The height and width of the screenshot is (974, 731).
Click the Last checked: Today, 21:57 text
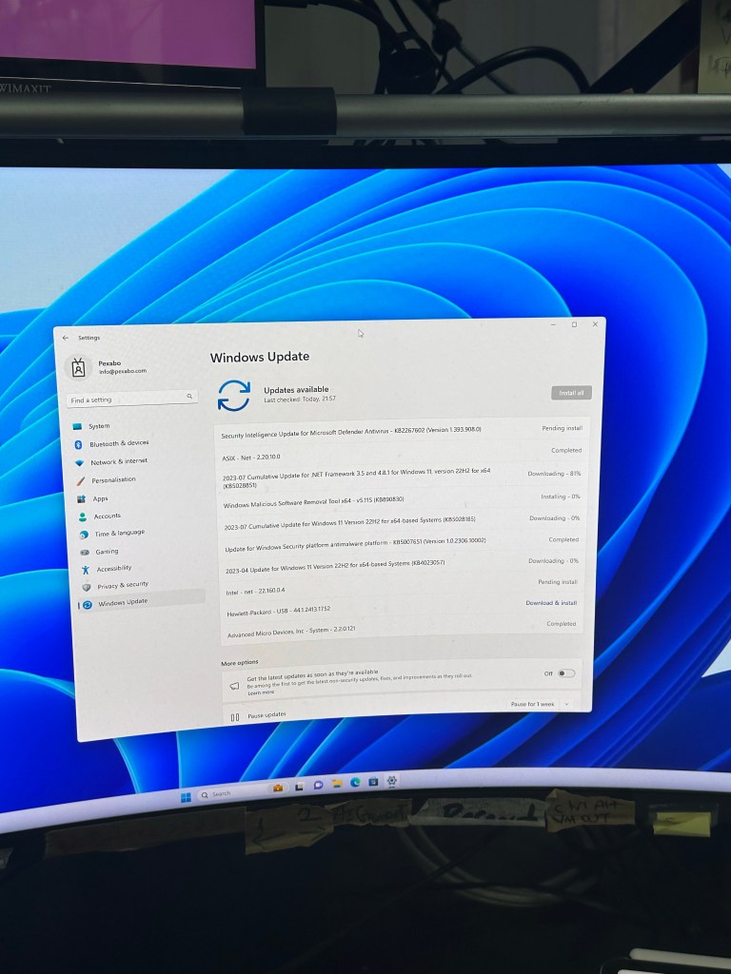point(300,399)
